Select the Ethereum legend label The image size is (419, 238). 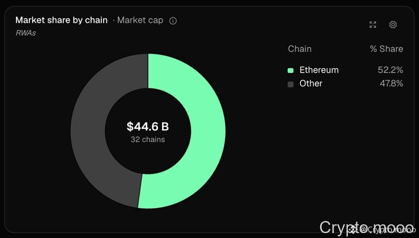coord(319,70)
